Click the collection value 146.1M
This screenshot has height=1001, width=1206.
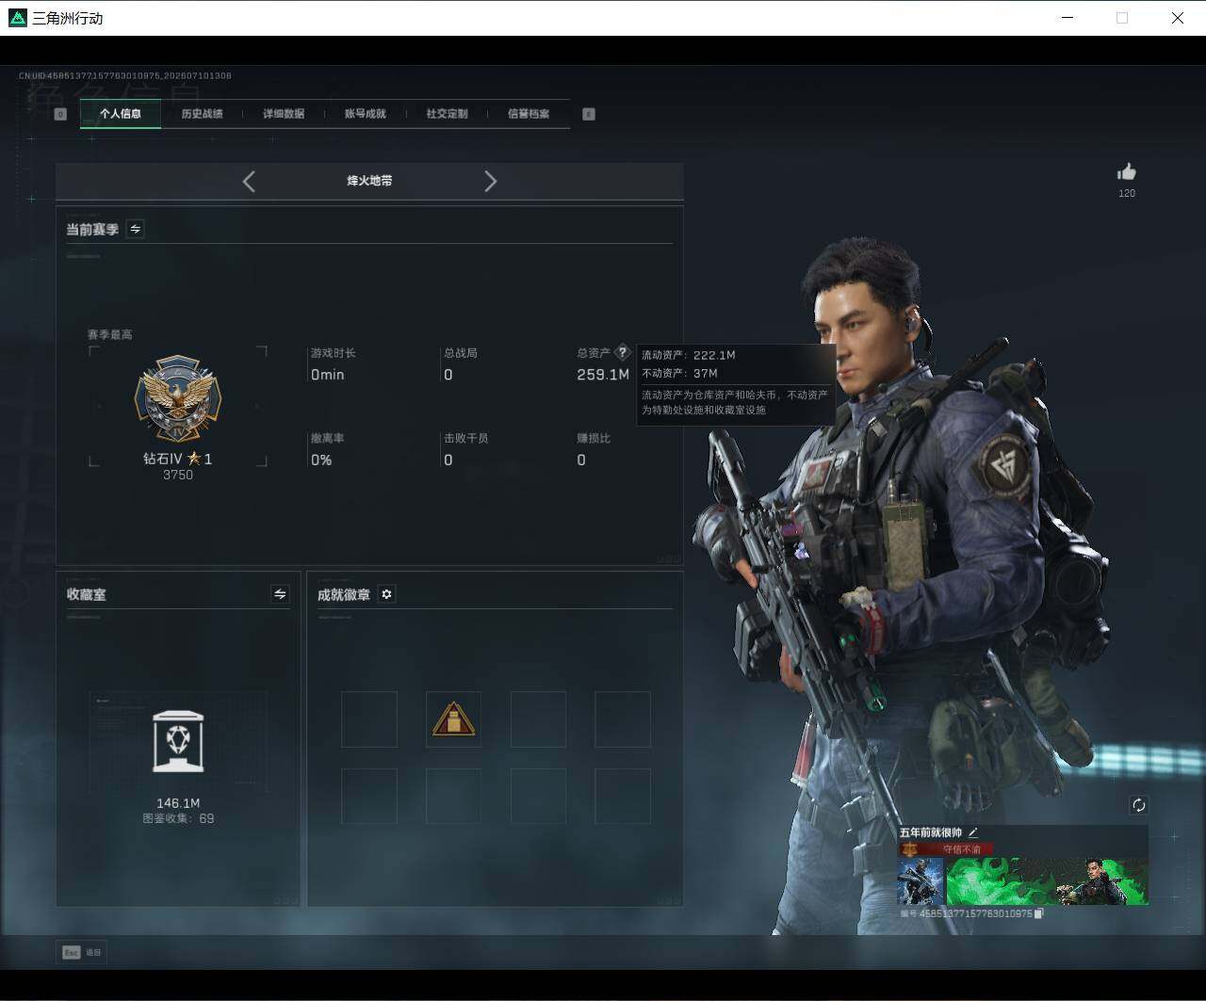178,803
